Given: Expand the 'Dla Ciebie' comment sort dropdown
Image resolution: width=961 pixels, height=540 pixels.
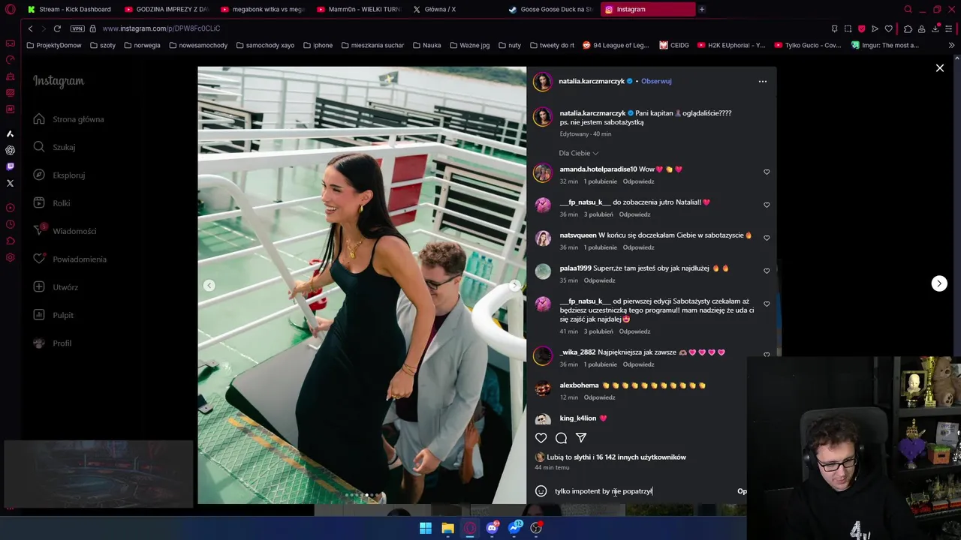Looking at the screenshot, I should coord(578,153).
